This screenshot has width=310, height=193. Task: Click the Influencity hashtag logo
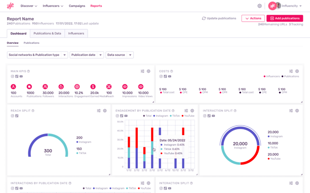[x=10, y=6]
